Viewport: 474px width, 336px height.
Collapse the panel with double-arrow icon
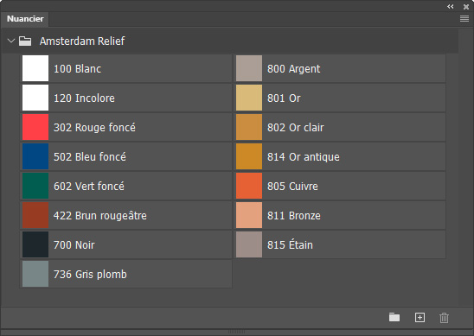[x=451, y=7]
